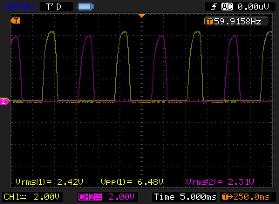Image resolution: width=279 pixels, height=204 pixels.
Task: Click the Vrms(1) = 2.42V measurement
Action: [49, 182]
